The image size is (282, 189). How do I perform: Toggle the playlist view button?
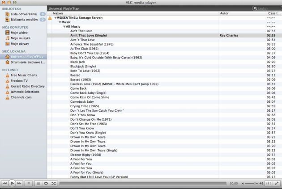(38, 183)
